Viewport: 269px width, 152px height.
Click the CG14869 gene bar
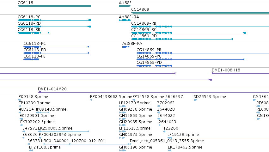[200, 13]
